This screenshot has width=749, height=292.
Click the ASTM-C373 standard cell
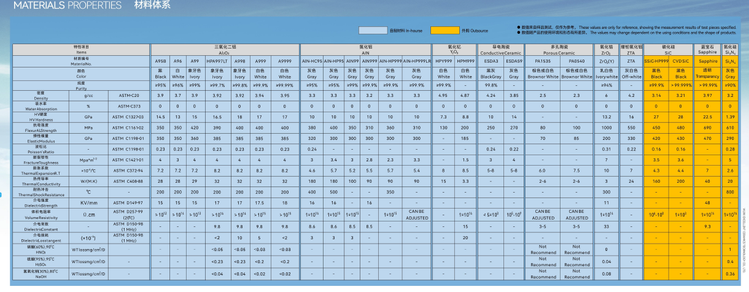tap(128, 107)
